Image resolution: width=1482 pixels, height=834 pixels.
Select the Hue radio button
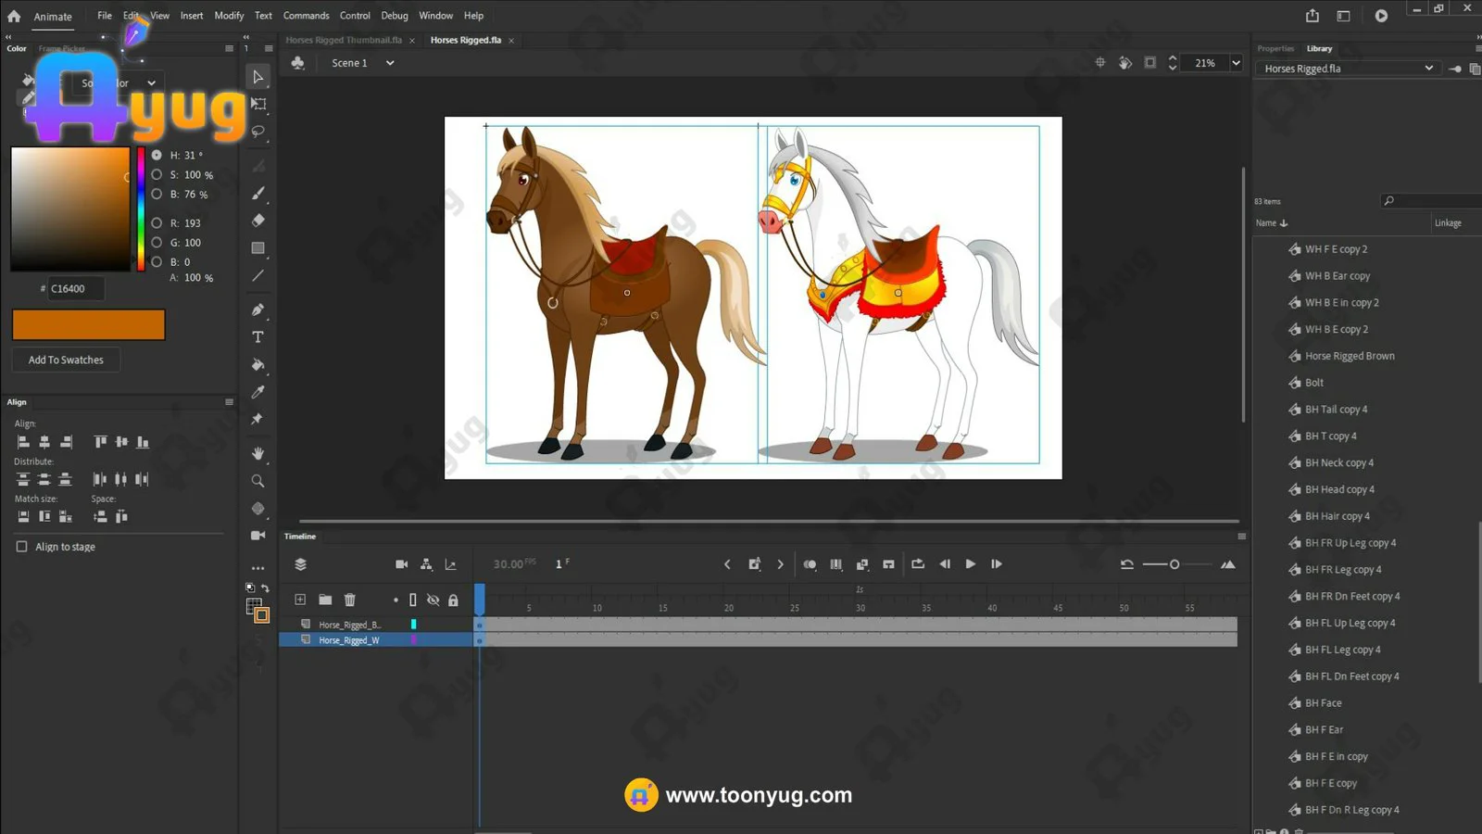pos(157,156)
